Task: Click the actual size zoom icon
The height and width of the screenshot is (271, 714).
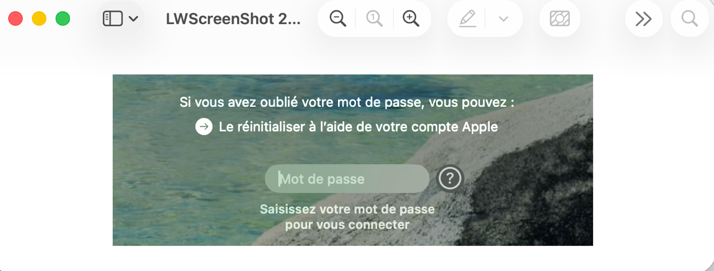Action: 374,19
